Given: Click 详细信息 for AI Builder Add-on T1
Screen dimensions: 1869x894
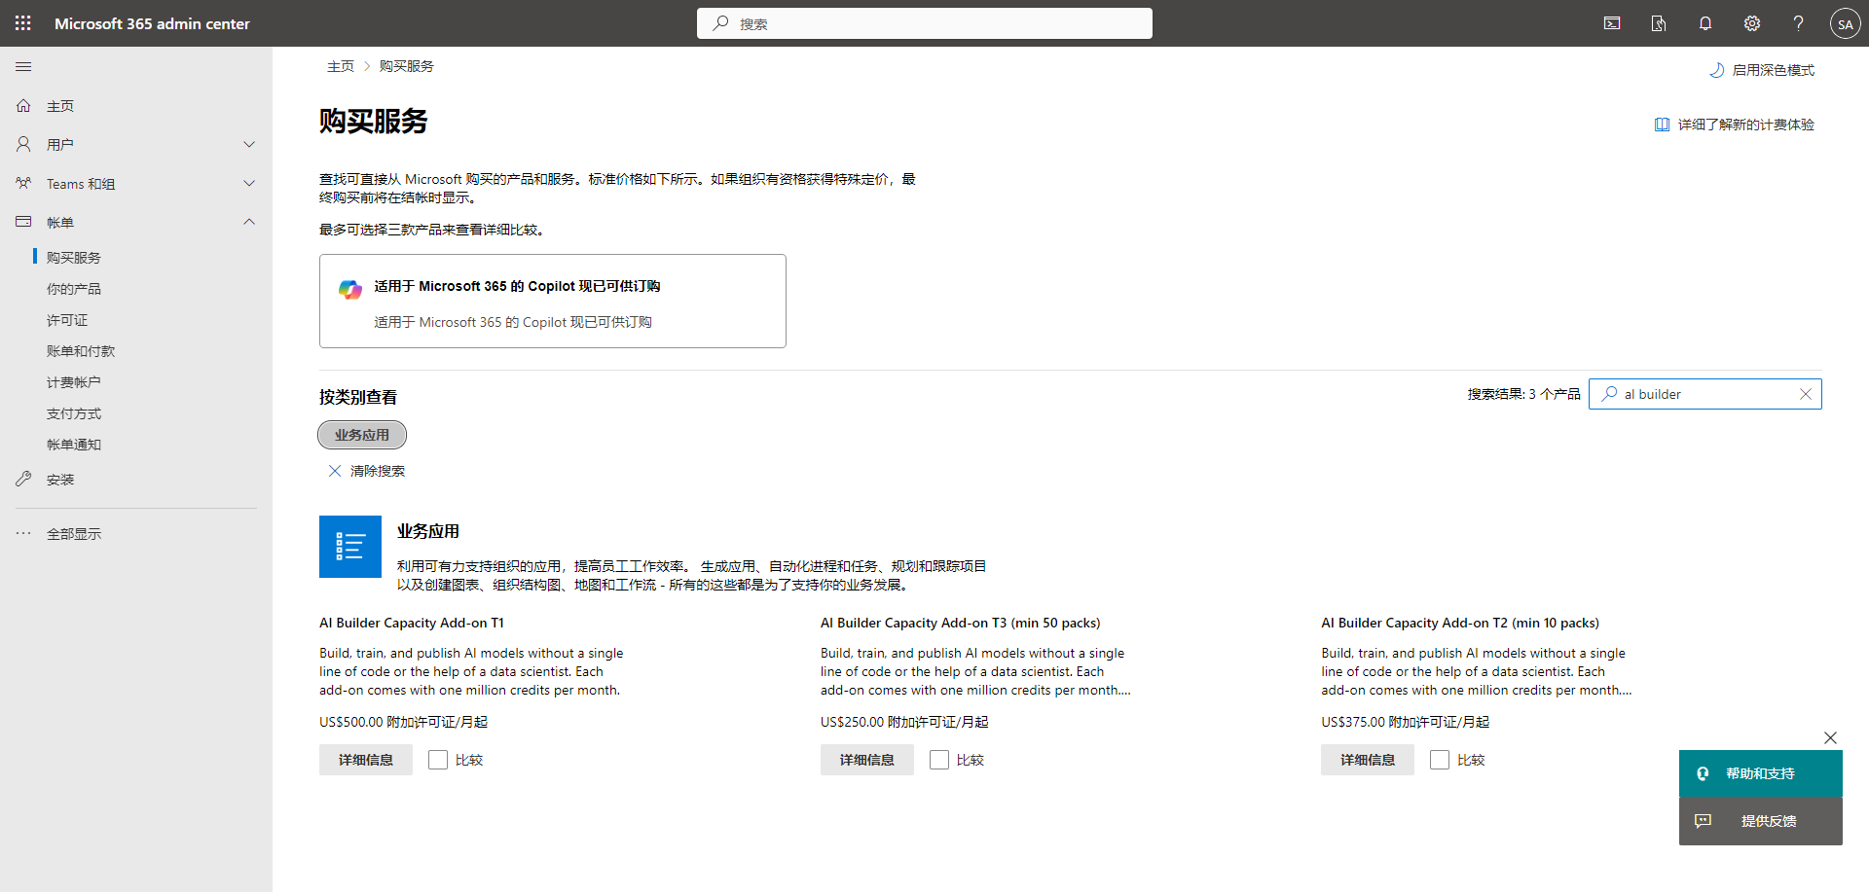Looking at the screenshot, I should [x=366, y=760].
